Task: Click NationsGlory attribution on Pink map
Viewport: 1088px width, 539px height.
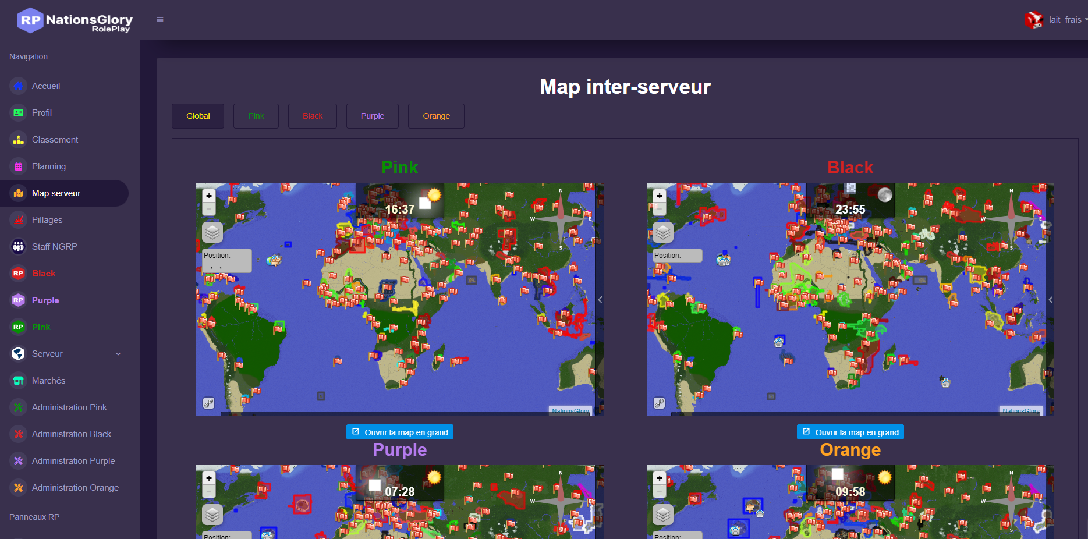Action: coord(570,411)
